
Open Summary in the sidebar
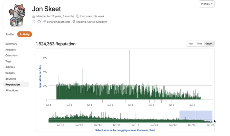[11, 44]
